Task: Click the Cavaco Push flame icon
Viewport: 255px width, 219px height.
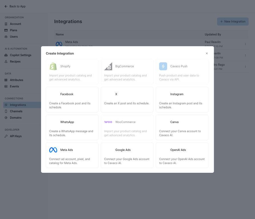Action: tap(163, 66)
